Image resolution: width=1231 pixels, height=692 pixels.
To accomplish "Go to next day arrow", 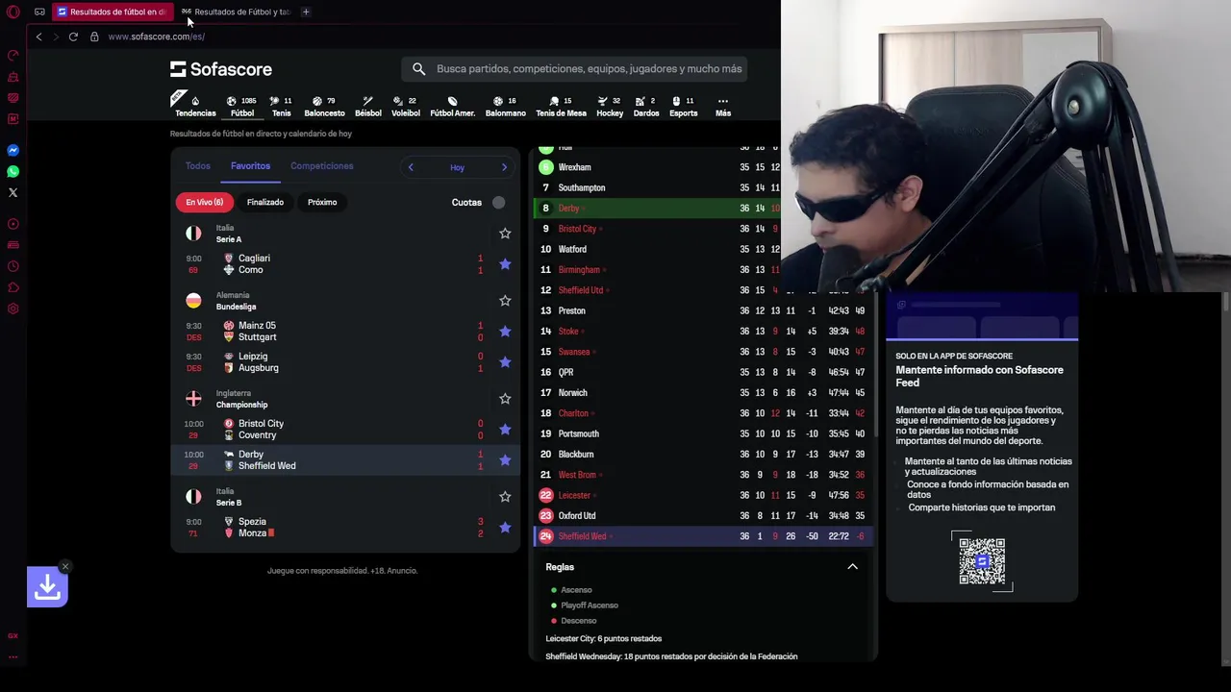I will pos(504,167).
